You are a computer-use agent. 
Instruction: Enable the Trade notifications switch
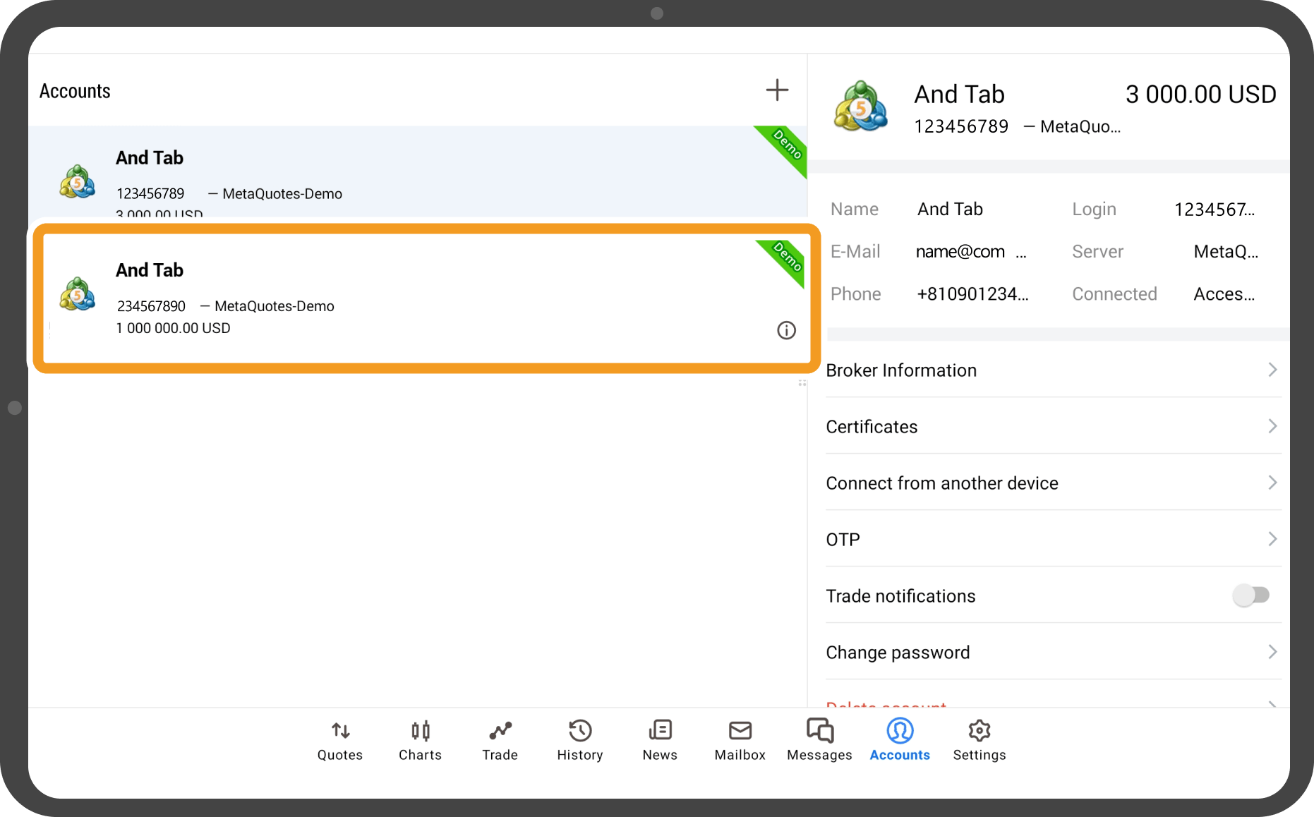click(x=1250, y=595)
